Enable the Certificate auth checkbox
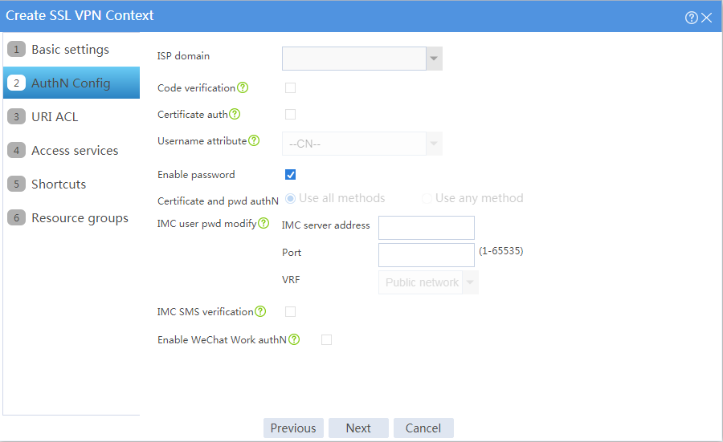 291,114
